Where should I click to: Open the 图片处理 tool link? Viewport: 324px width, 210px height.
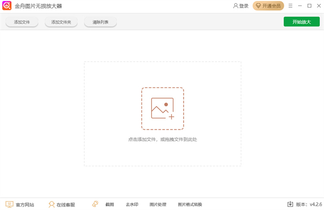pos(158,205)
